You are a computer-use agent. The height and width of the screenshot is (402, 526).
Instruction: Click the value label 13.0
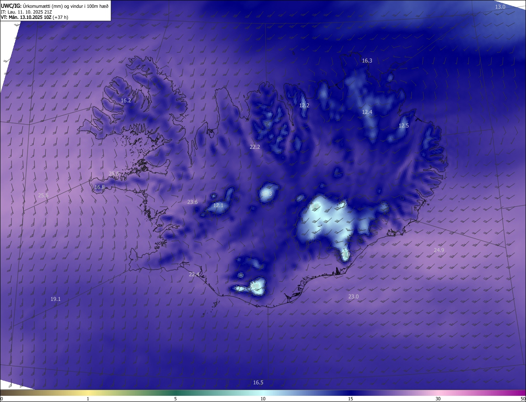(500, 7)
